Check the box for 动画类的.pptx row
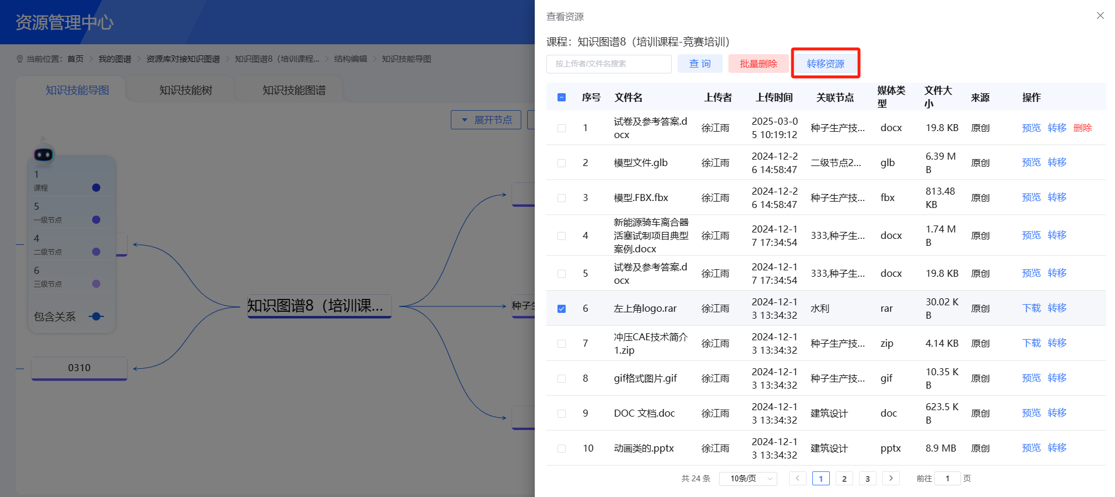This screenshot has height=497, width=1115. [562, 449]
